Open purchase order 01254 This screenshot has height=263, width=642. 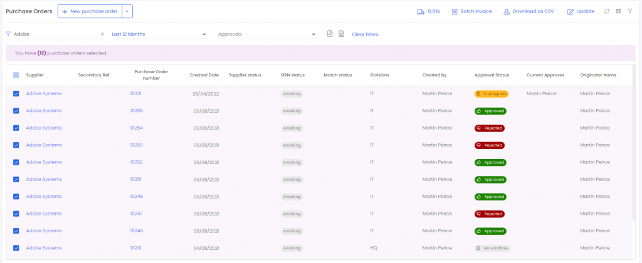(x=136, y=128)
